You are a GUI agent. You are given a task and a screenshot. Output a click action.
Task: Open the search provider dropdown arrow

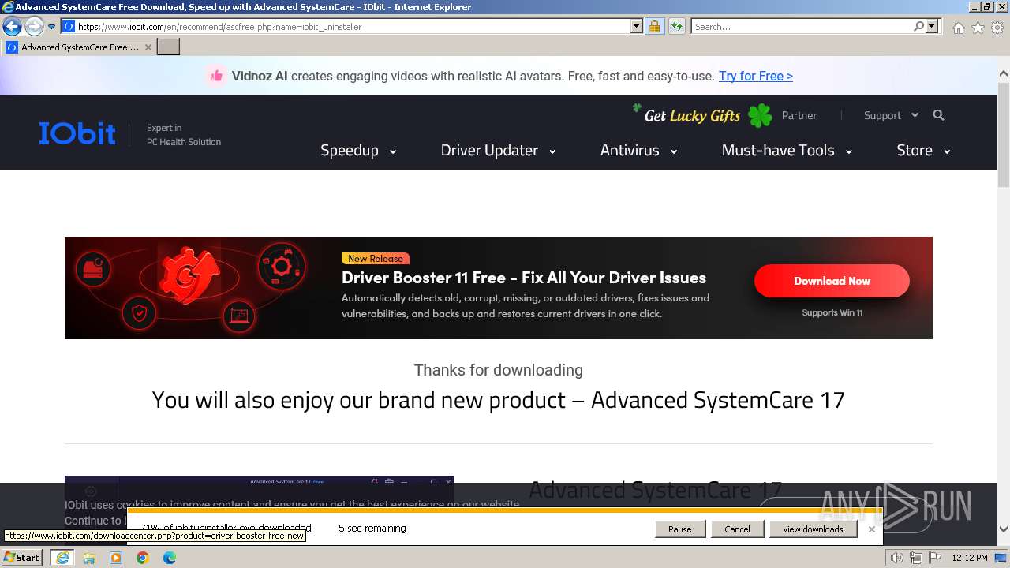[x=932, y=26]
